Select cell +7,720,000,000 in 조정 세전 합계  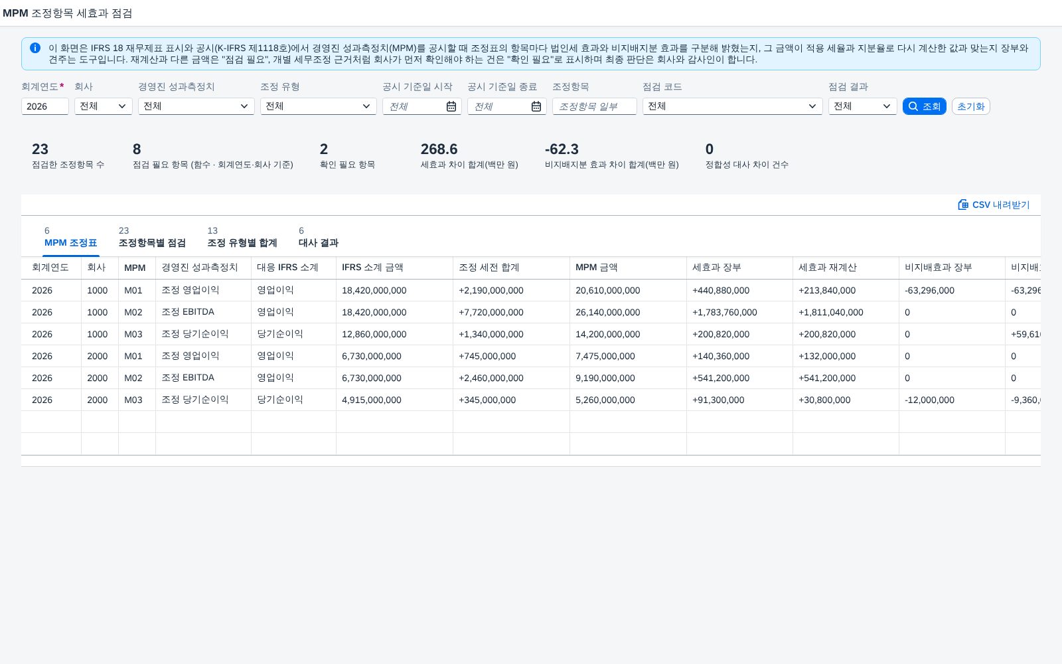tap(511, 312)
